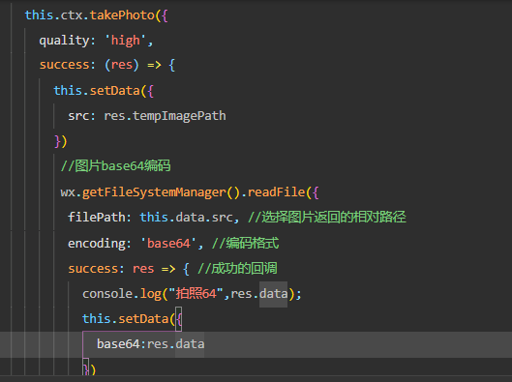The width and height of the screenshot is (512, 382).
Task: Click the res parameter in parentheses
Action: tap(122, 65)
